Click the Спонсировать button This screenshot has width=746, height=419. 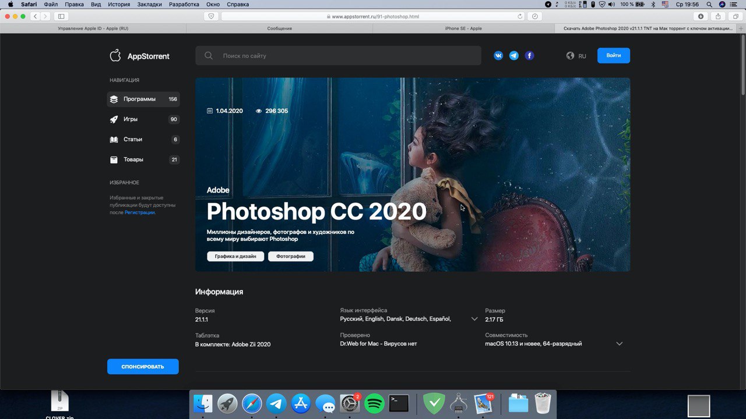[143, 367]
